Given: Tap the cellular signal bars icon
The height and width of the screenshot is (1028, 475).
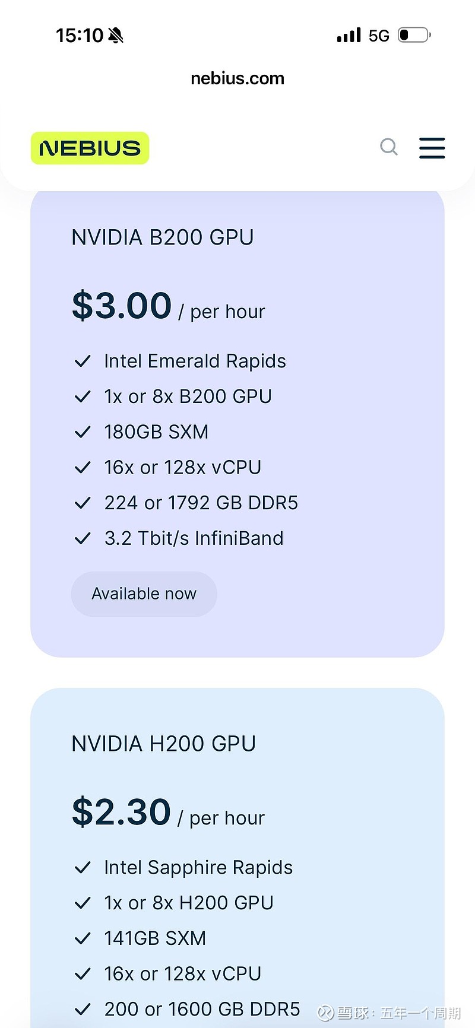Looking at the screenshot, I should (349, 36).
